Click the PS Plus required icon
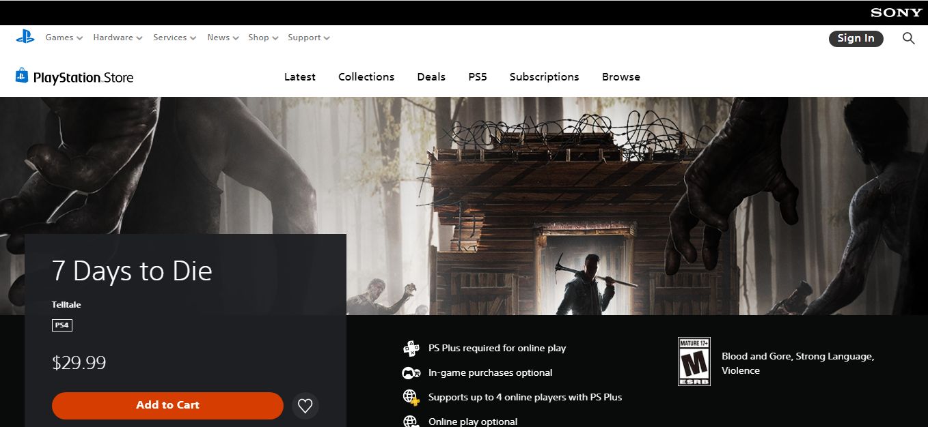 (x=411, y=349)
